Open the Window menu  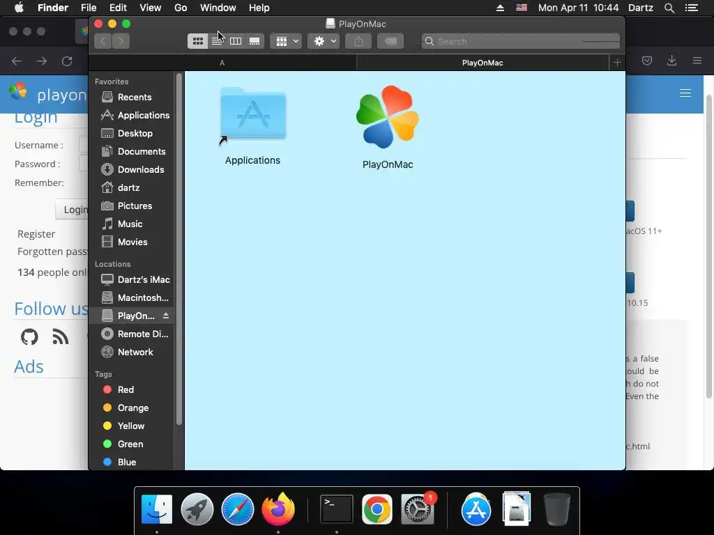click(218, 8)
